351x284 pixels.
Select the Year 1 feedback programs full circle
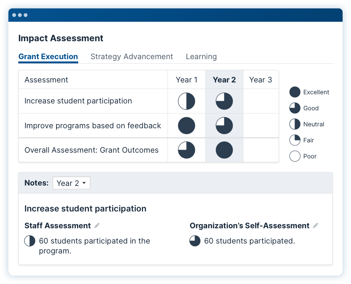tap(187, 126)
